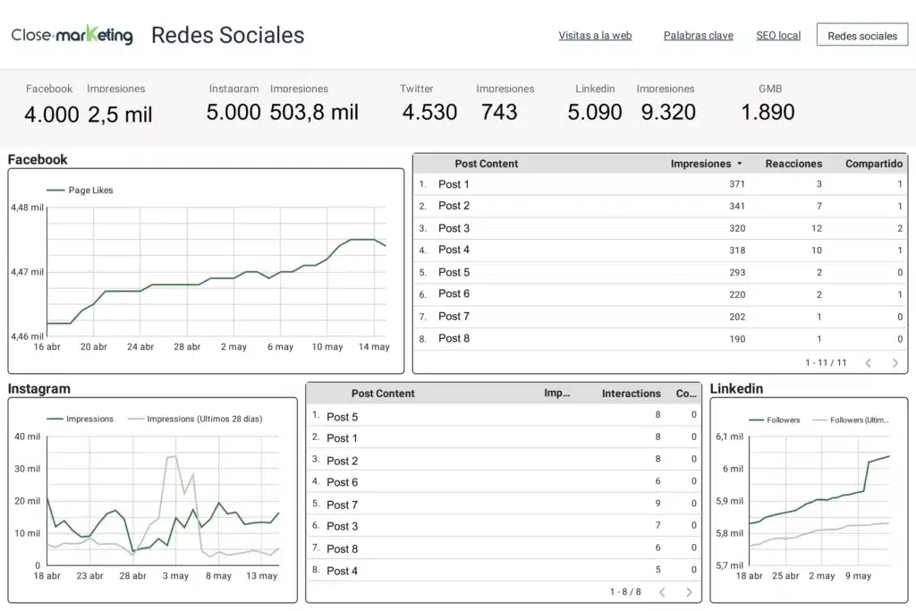Select the Redes sociales tab
Screen dimensions: 916x611
click(862, 36)
